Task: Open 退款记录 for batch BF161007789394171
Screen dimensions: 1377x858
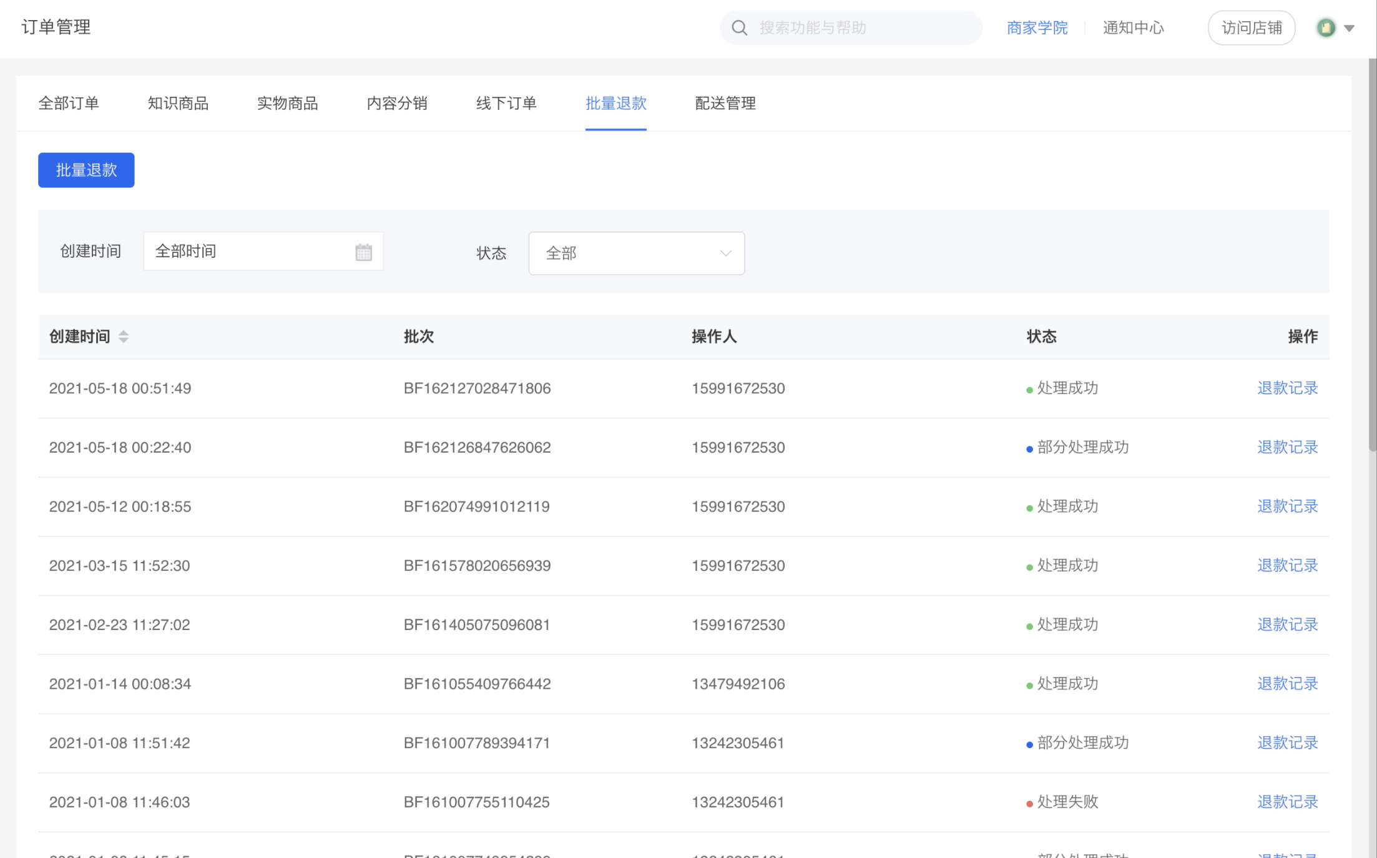Action: 1287,742
